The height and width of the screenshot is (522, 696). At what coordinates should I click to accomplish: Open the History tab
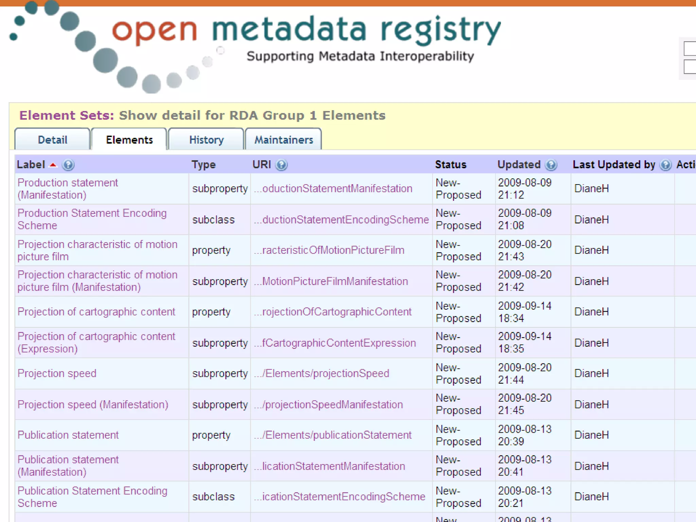pyautogui.click(x=206, y=140)
